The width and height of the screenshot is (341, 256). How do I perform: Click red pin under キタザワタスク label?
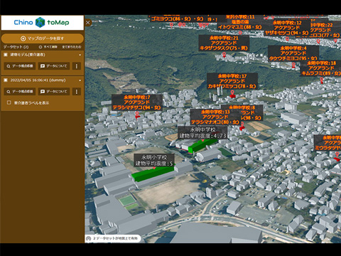(x=224, y=55)
